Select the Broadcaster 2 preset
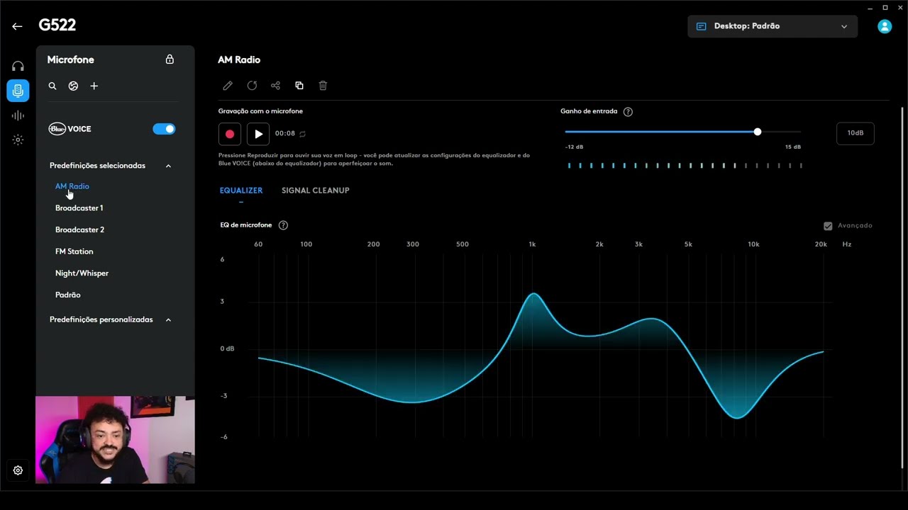The height and width of the screenshot is (510, 908). [x=80, y=230]
